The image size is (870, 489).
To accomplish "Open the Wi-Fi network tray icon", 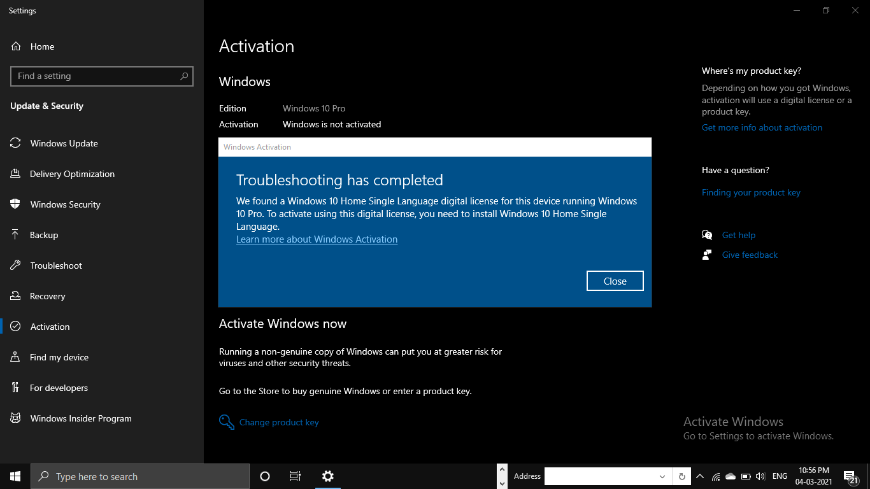I will [x=716, y=476].
